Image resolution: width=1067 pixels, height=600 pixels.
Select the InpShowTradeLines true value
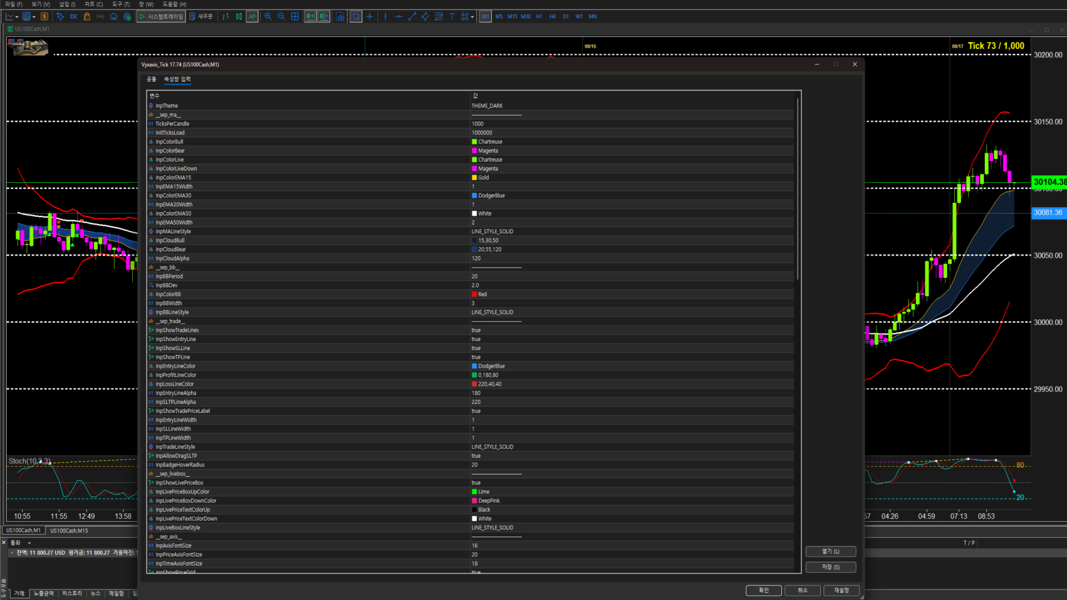(x=476, y=331)
